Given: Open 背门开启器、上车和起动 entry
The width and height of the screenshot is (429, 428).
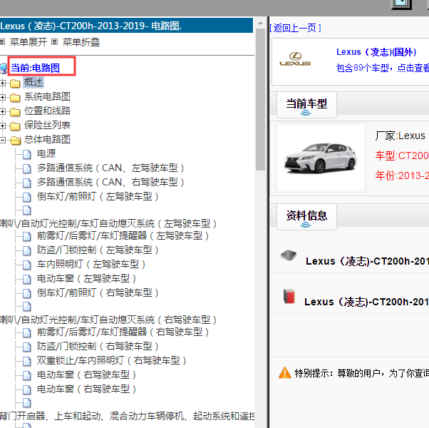Looking at the screenshot, I should tap(128, 416).
